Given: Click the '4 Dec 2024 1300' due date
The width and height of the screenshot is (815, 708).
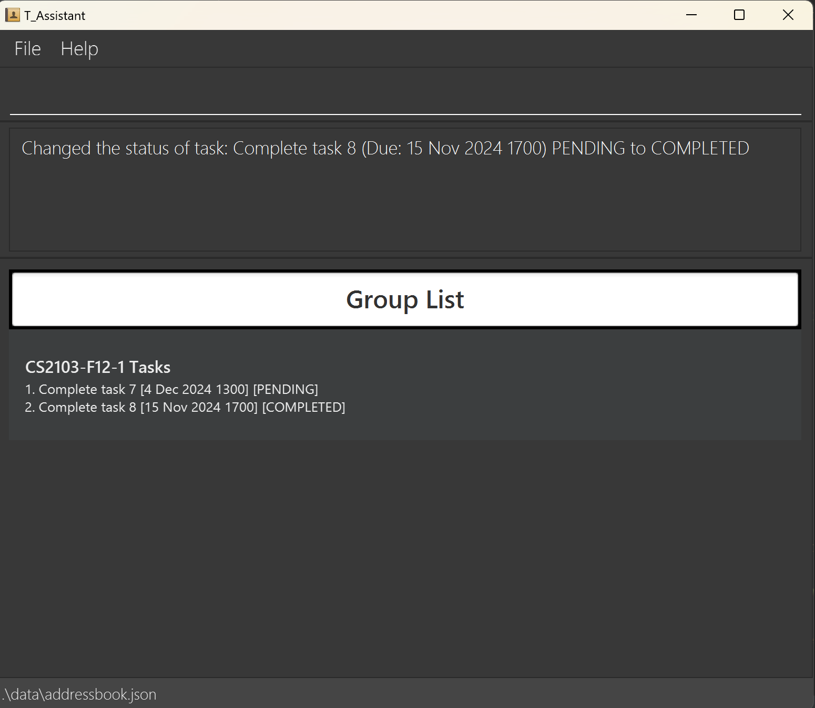Looking at the screenshot, I should pos(195,390).
